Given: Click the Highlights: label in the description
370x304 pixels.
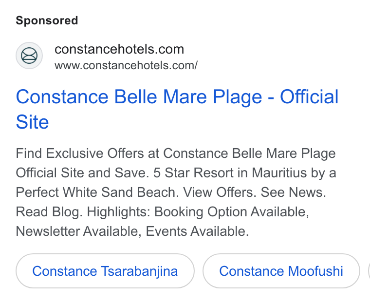Looking at the screenshot, I should (x=119, y=211).
